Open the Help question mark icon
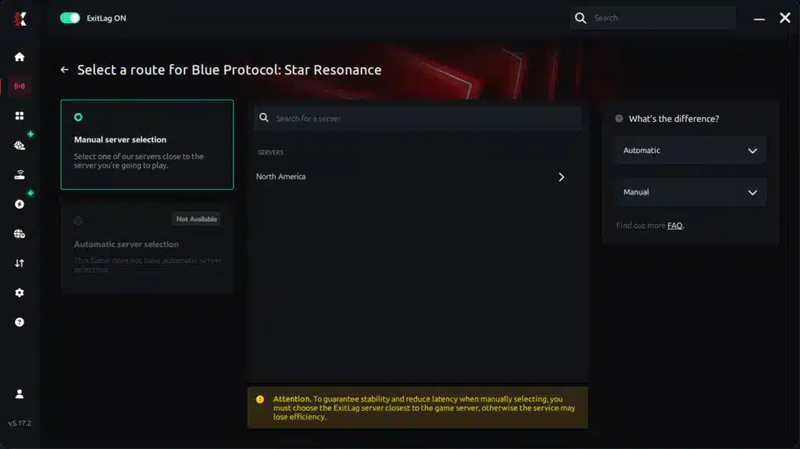The height and width of the screenshot is (449, 800). (20, 322)
